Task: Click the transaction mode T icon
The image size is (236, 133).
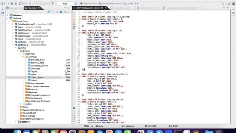Action: 53,4
